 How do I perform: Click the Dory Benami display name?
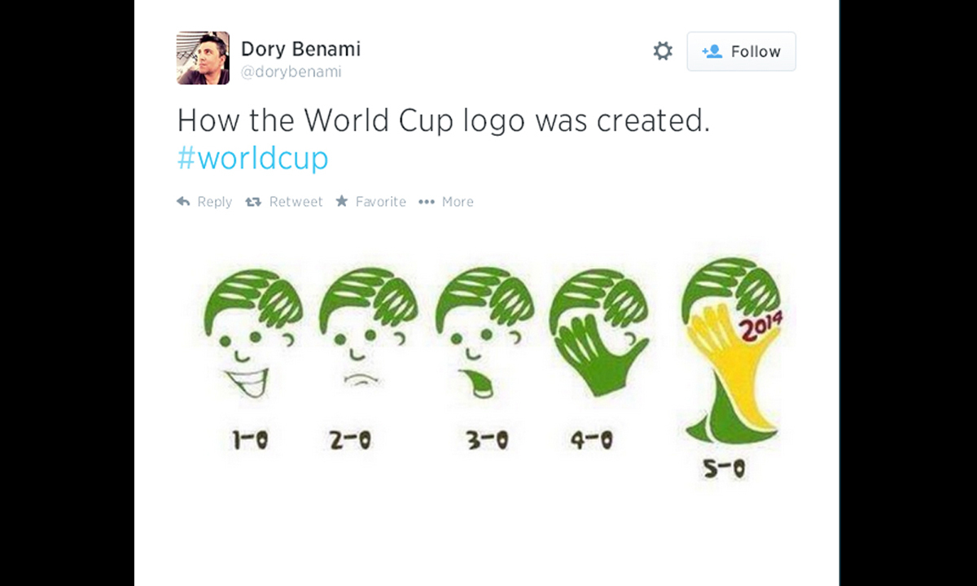pyautogui.click(x=300, y=49)
